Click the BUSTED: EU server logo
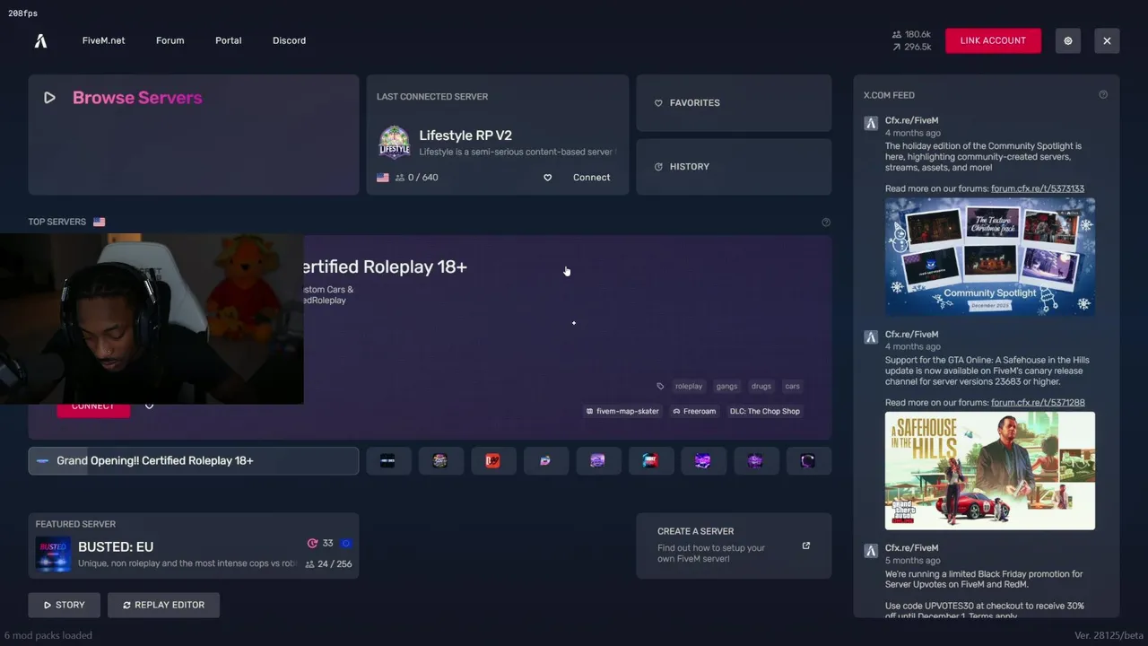This screenshot has width=1148, height=646. pyautogui.click(x=53, y=554)
